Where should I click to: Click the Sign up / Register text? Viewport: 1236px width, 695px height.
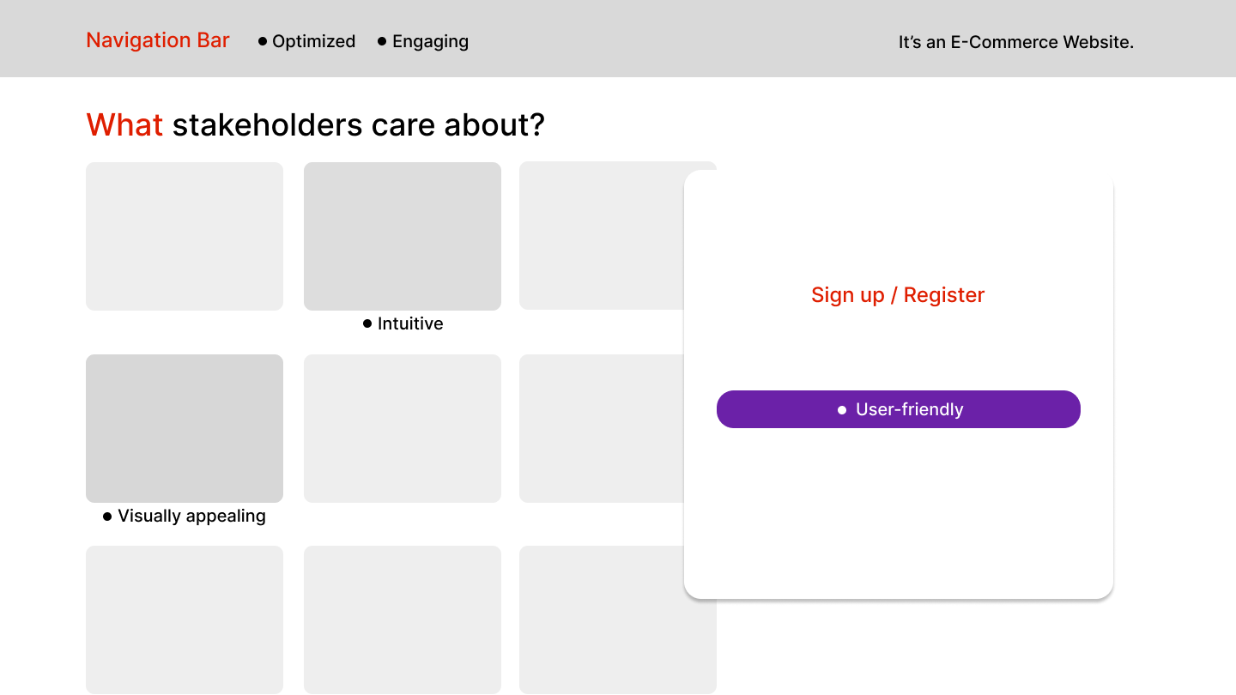[898, 295]
